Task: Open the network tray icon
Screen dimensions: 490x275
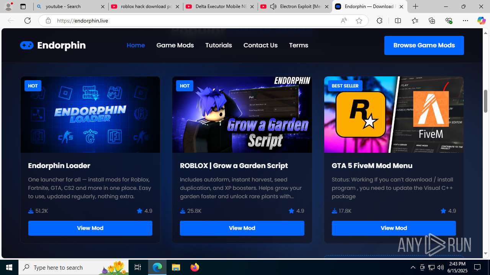Action: (431, 267)
